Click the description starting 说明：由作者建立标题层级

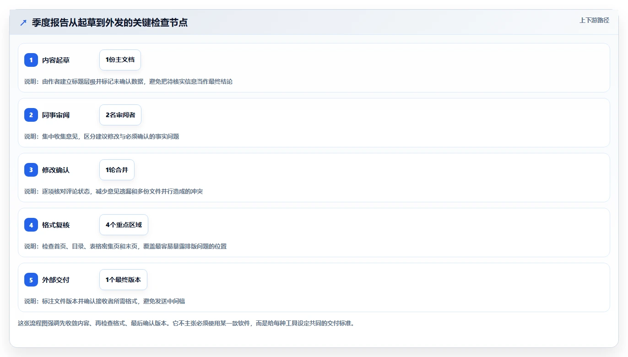coord(128,81)
